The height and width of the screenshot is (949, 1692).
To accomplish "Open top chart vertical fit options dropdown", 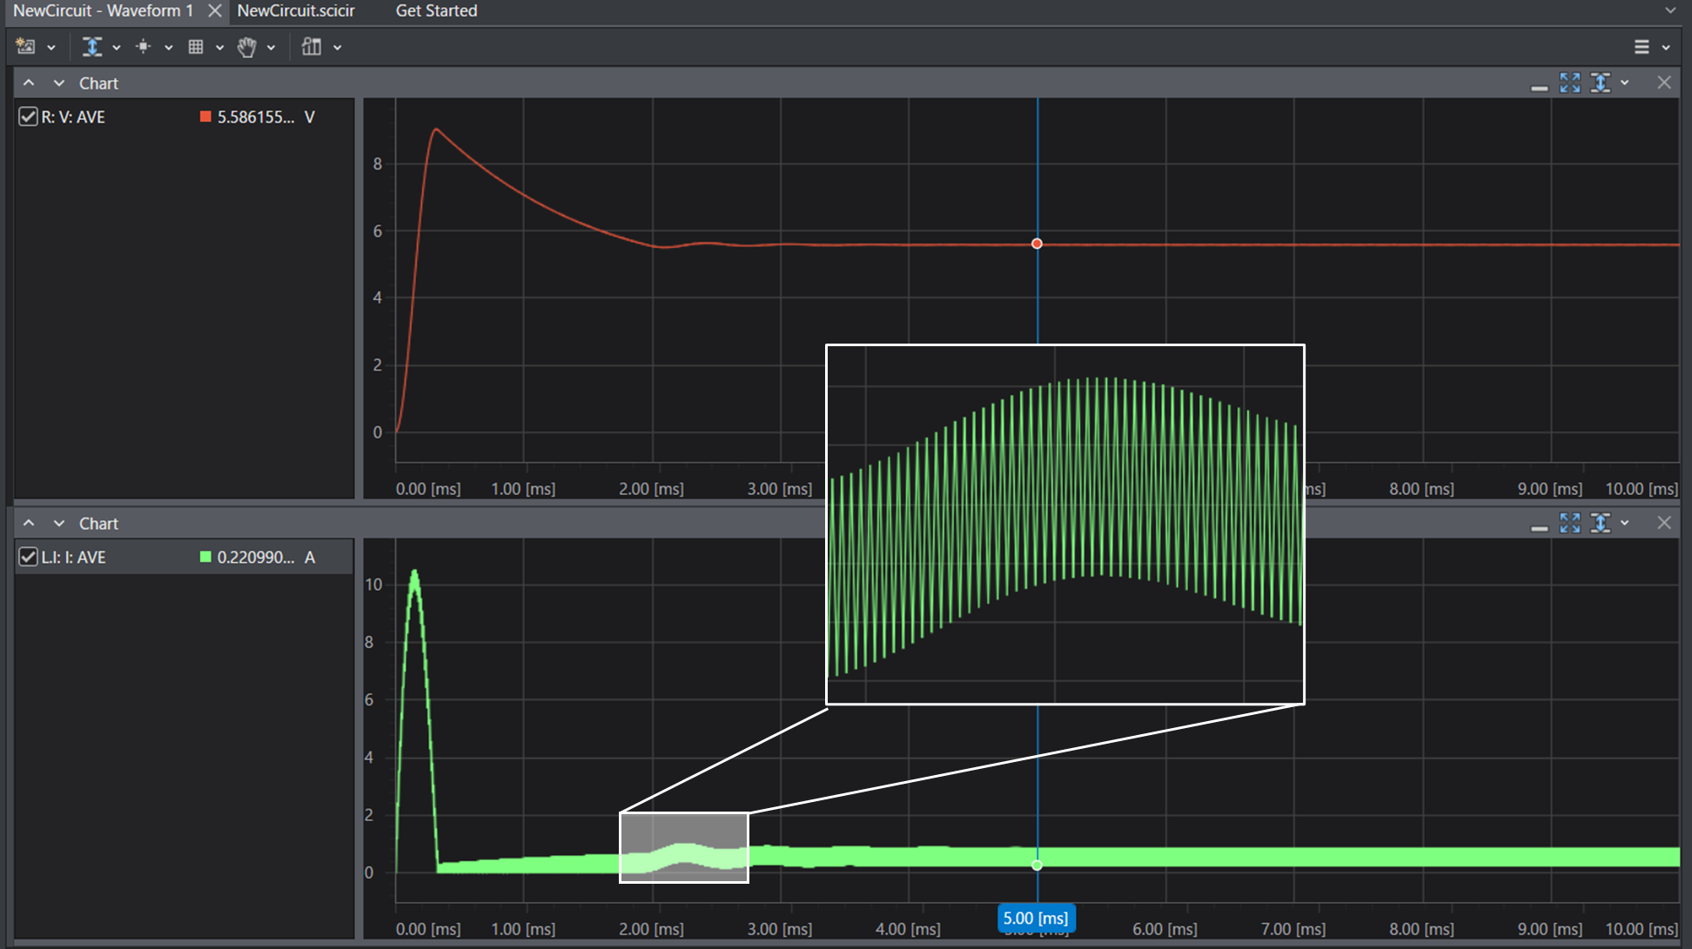I will pyautogui.click(x=1625, y=83).
